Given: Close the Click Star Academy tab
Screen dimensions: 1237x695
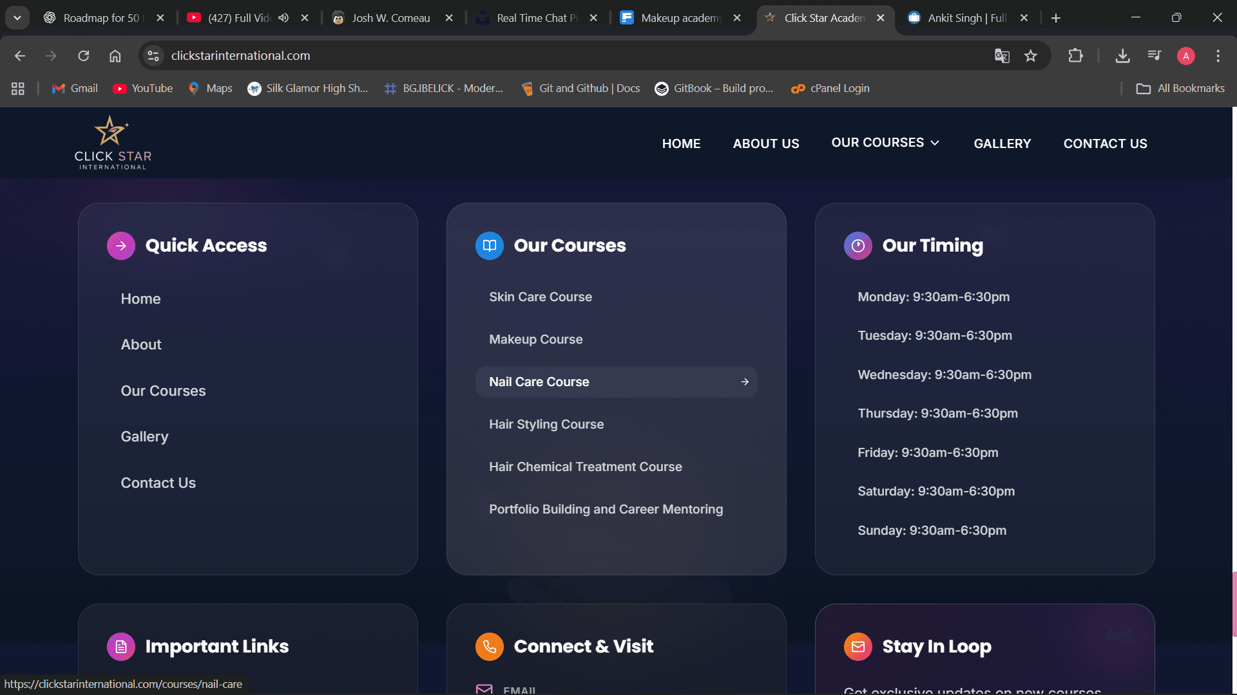Looking at the screenshot, I should 881,18.
